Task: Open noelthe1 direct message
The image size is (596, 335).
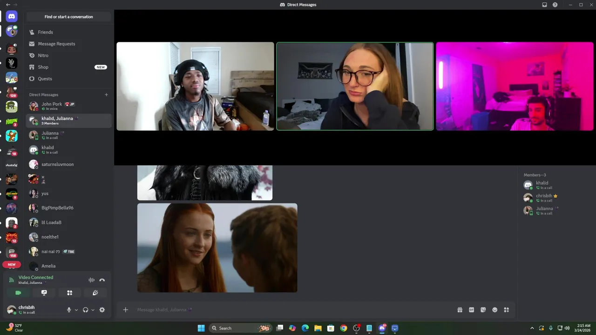Action: 68,237
